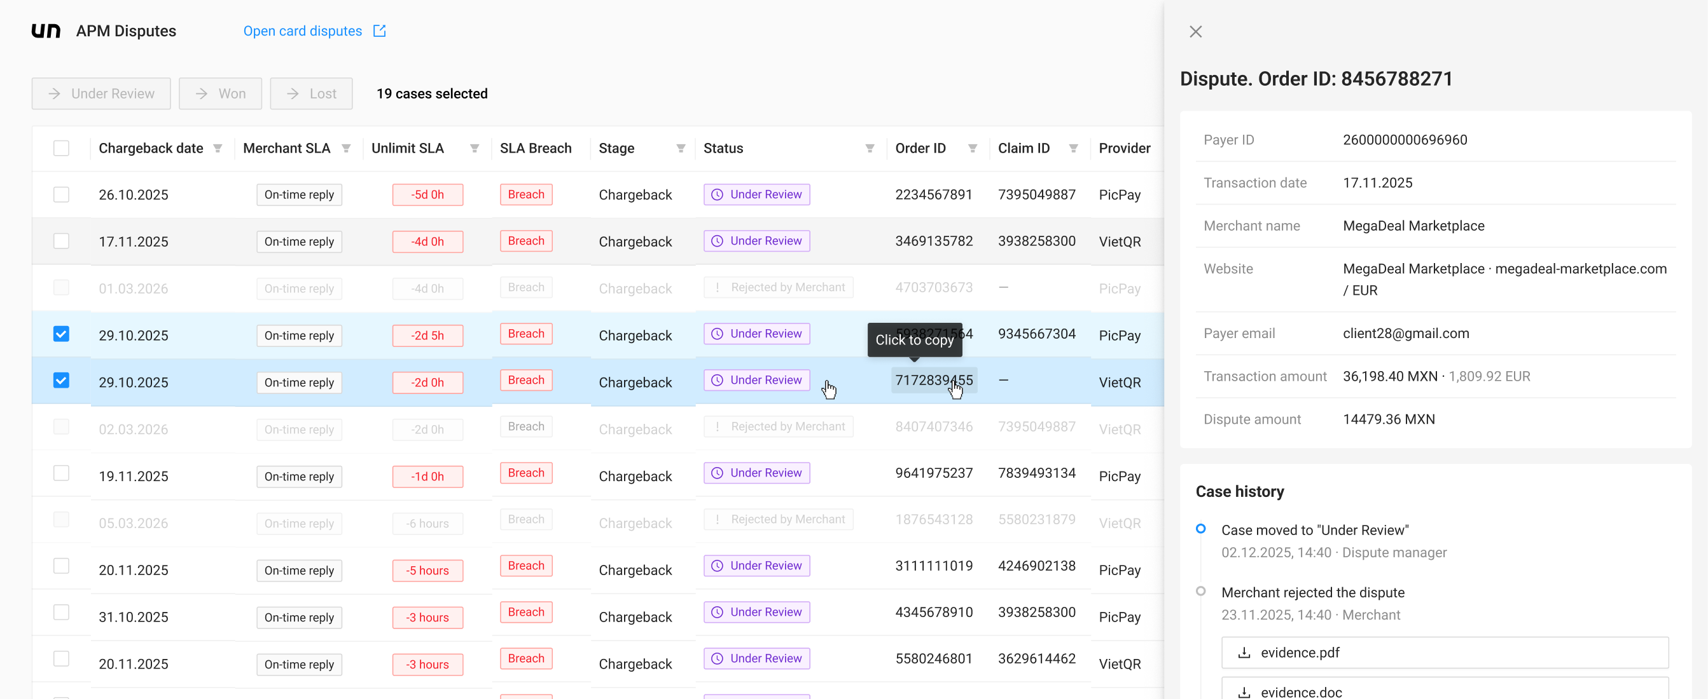The height and width of the screenshot is (699, 1708).
Task: Open the Merchant SLA column filter
Action: (346, 149)
